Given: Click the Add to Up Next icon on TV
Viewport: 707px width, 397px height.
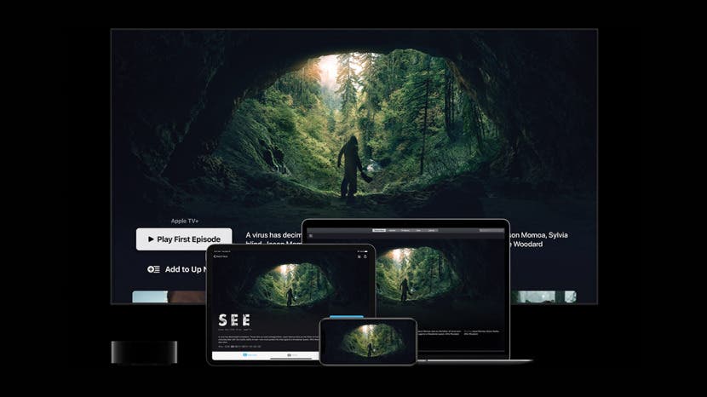Looking at the screenshot, I should (x=153, y=269).
